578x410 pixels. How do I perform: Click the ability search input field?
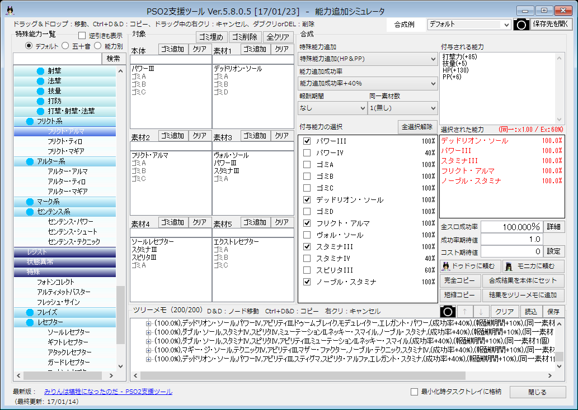pyautogui.click(x=58, y=59)
